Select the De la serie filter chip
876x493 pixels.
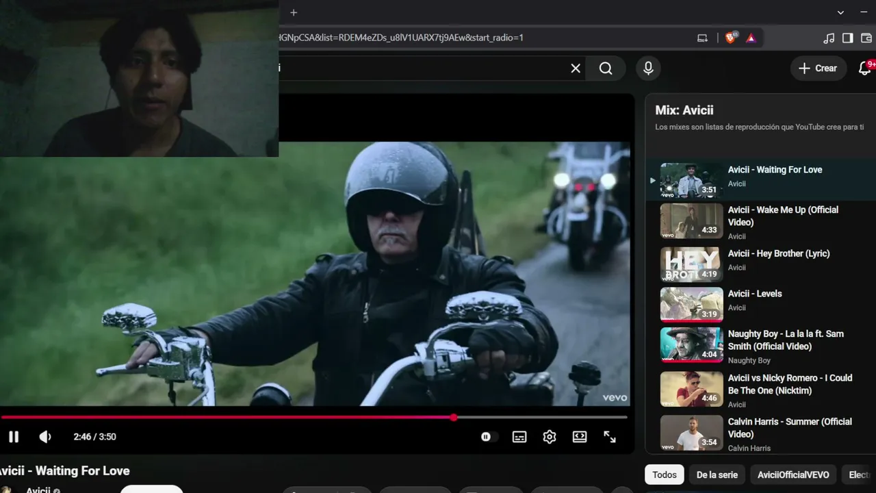[717, 475]
